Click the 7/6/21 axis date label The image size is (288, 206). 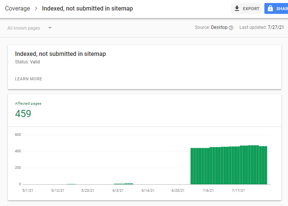(x=208, y=191)
